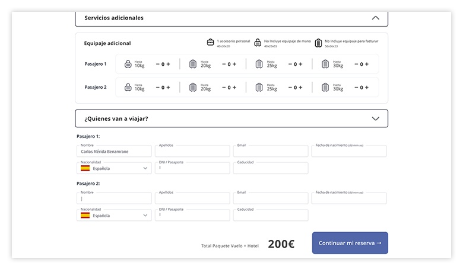Focus Pasajero 1 Apellidos field
Viewport: 463px width, 270px height.
pyautogui.click(x=192, y=151)
